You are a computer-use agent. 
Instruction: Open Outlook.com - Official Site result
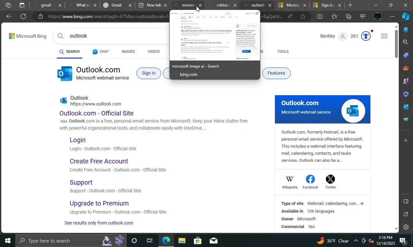(96, 113)
